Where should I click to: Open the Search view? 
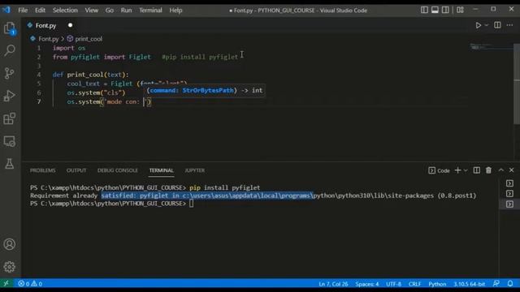tap(10, 50)
